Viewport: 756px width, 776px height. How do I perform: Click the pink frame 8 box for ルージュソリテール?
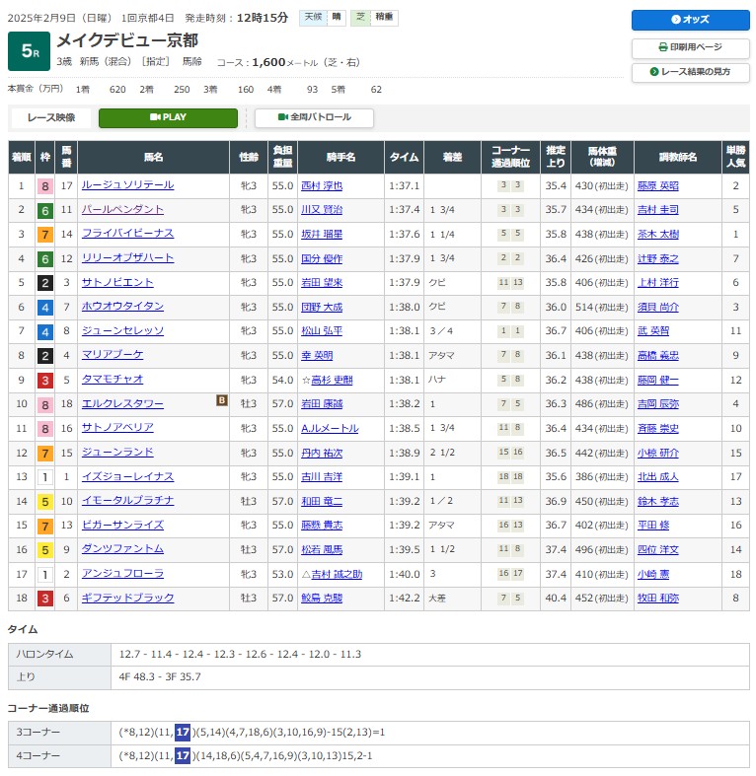(45, 185)
